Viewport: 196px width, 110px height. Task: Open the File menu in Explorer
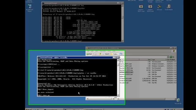88,51
